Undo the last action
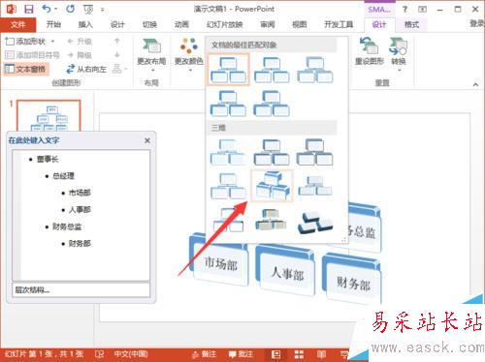This screenshot has width=485, height=362. coord(47,9)
